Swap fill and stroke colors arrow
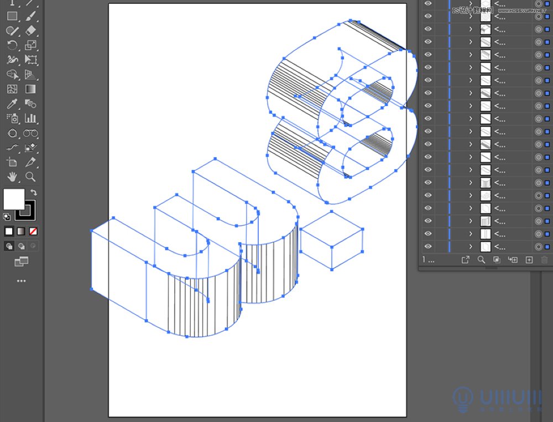Image resolution: width=553 pixels, height=422 pixels. [34, 192]
